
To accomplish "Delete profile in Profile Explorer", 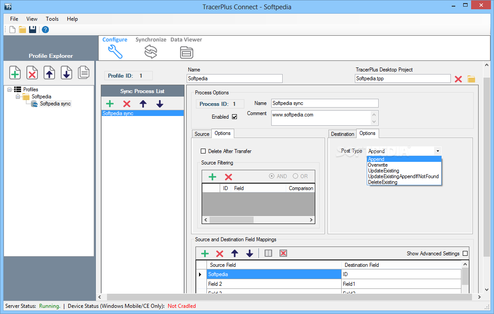I will [32, 73].
